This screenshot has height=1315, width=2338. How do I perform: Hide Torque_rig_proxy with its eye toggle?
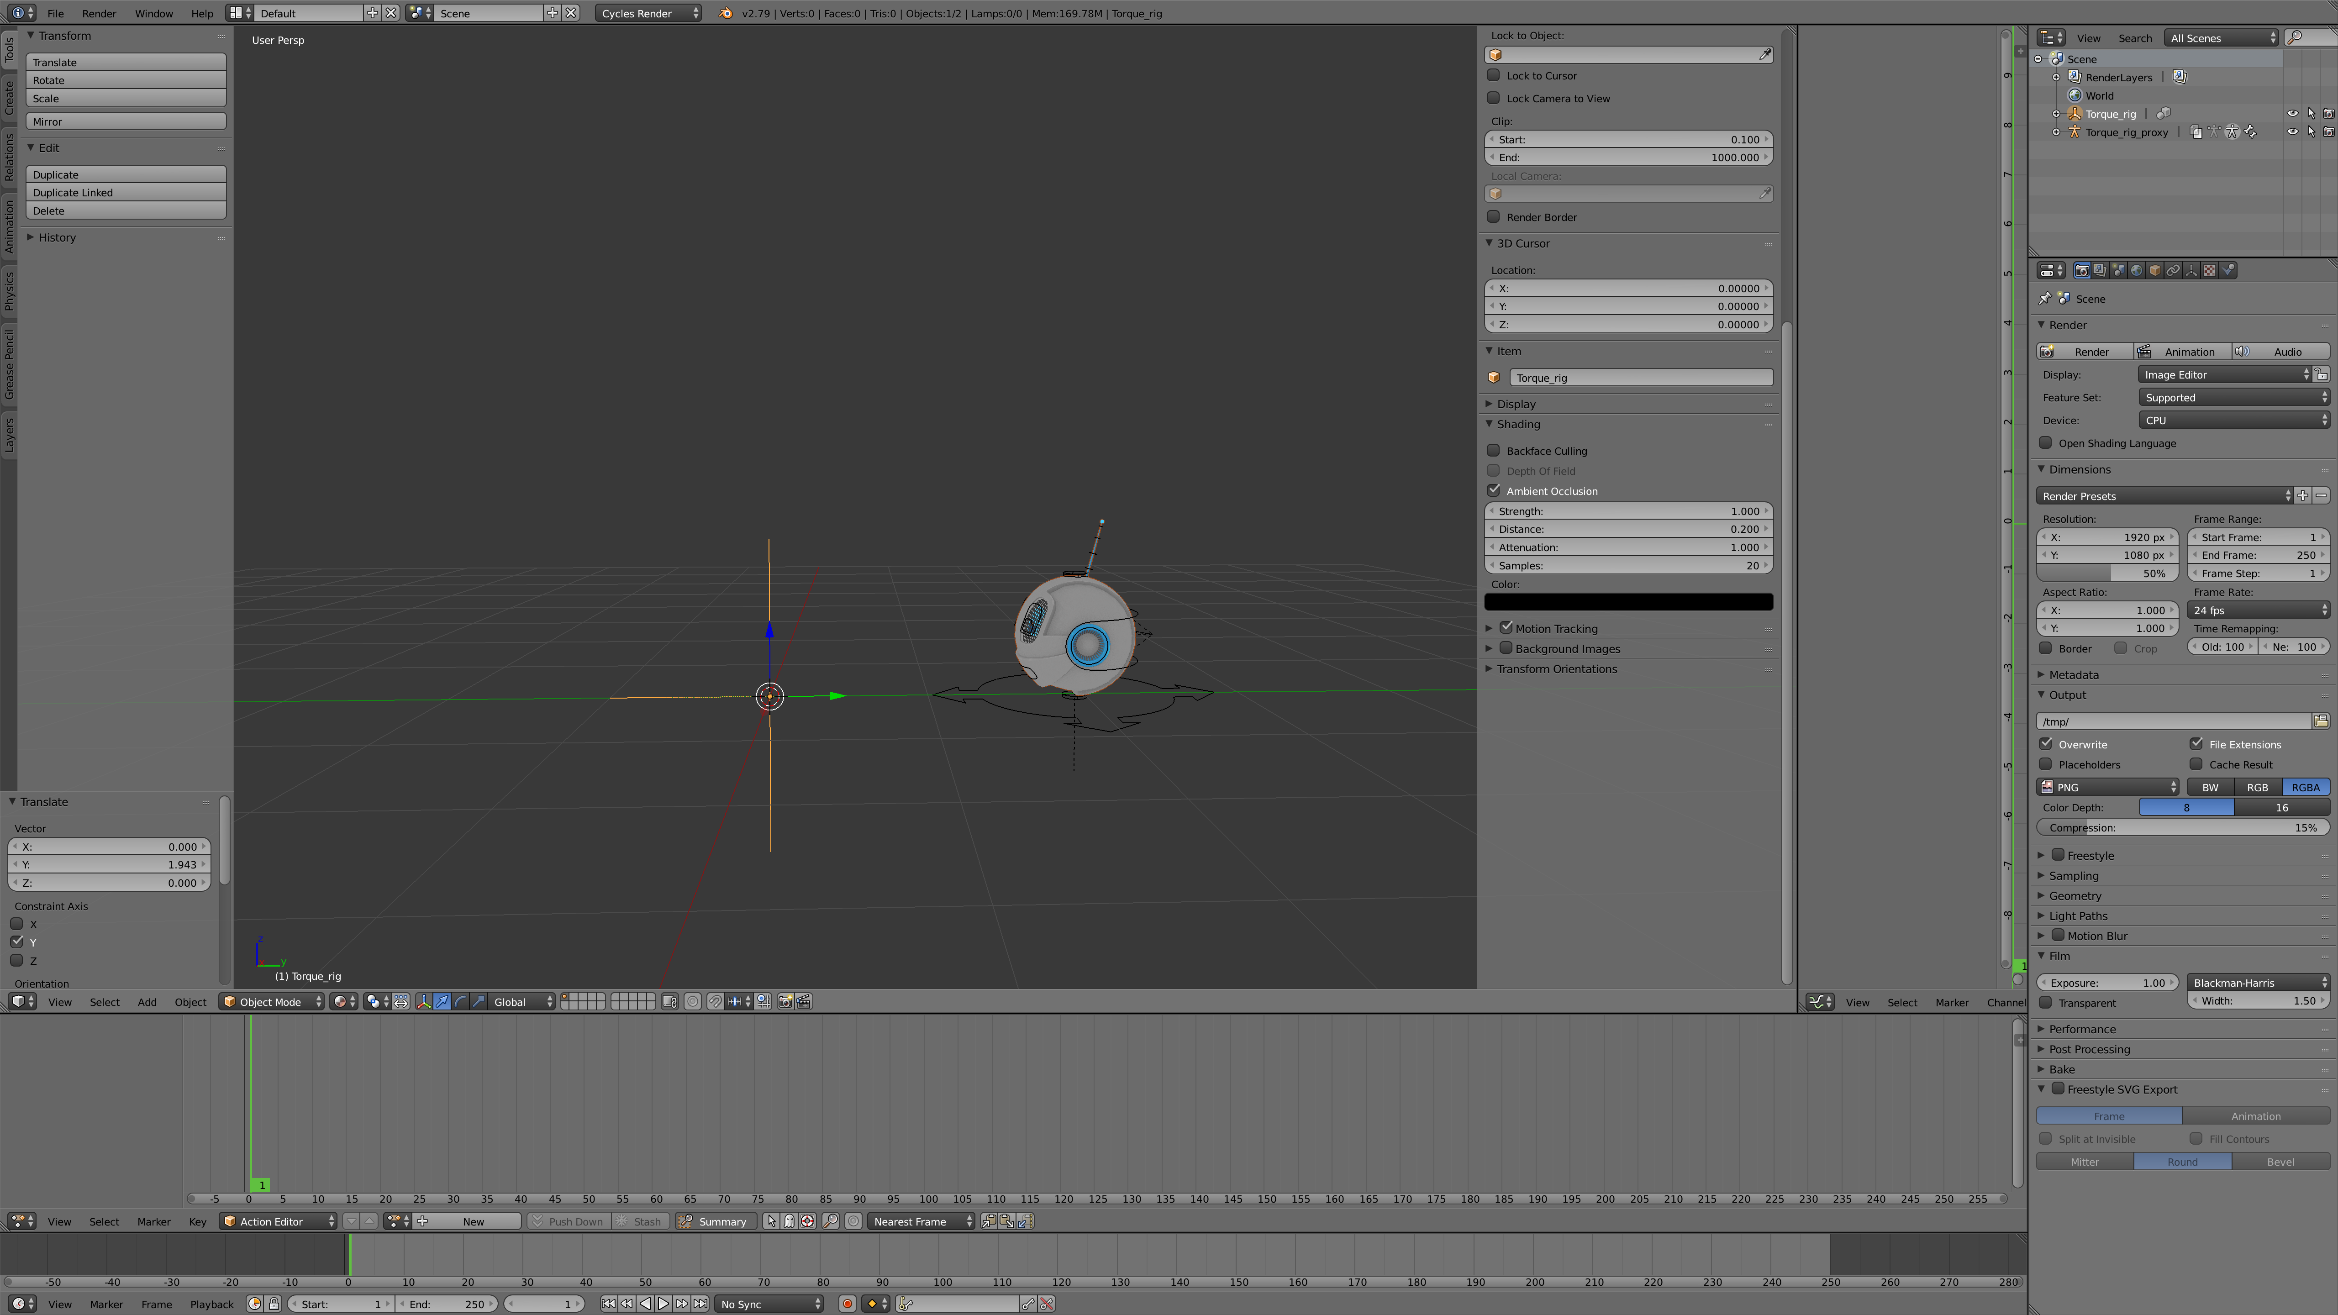point(2294,132)
